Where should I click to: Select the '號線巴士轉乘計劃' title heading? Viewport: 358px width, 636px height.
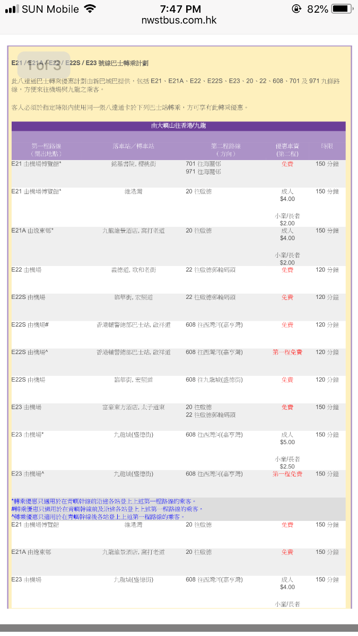(x=124, y=63)
